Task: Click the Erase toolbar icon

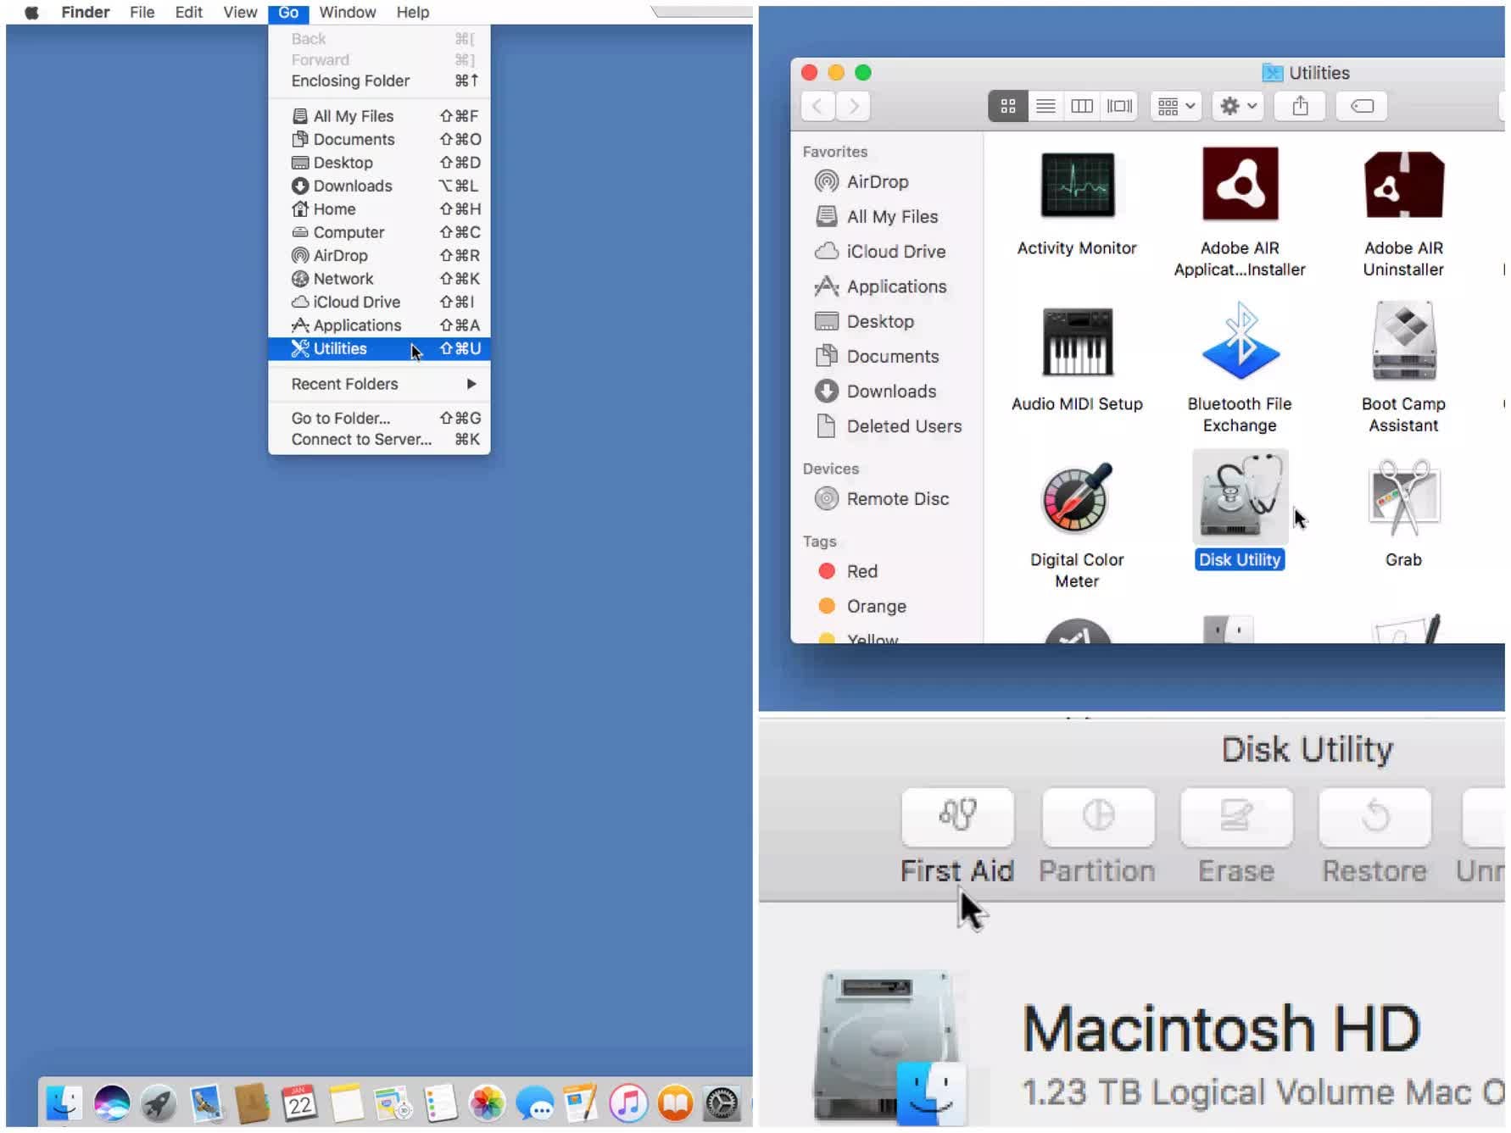Action: (1236, 817)
